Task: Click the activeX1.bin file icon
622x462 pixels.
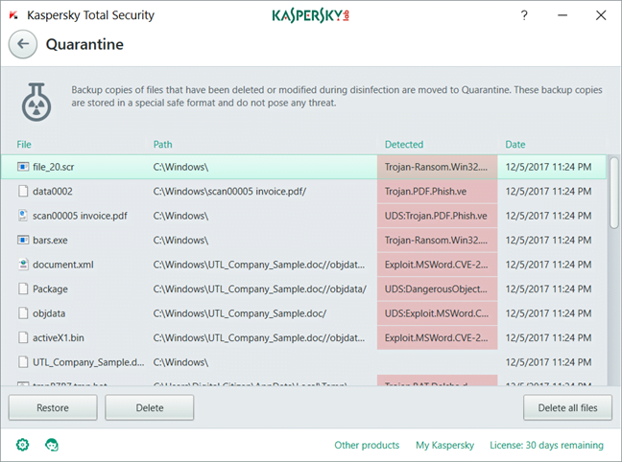Action: (x=23, y=337)
